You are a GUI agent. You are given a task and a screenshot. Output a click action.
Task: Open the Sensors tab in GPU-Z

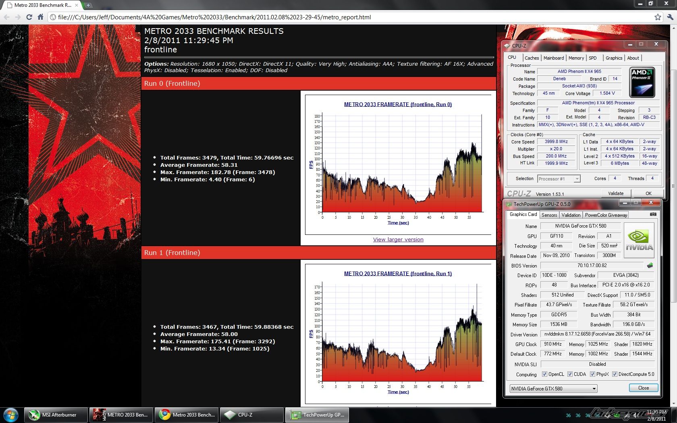tap(549, 215)
